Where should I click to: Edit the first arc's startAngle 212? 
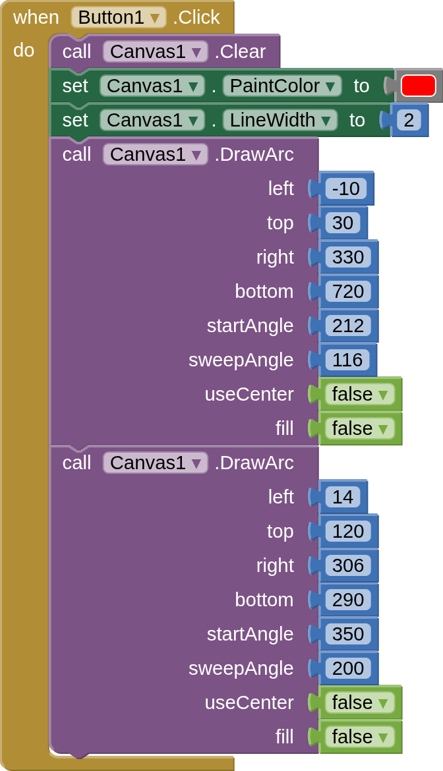pos(348,326)
